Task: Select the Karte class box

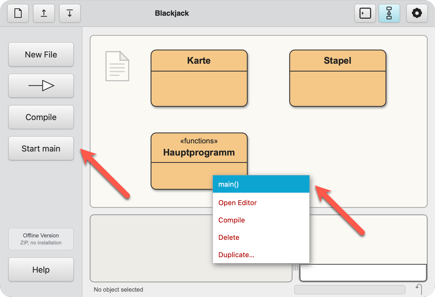Action: tap(199, 78)
